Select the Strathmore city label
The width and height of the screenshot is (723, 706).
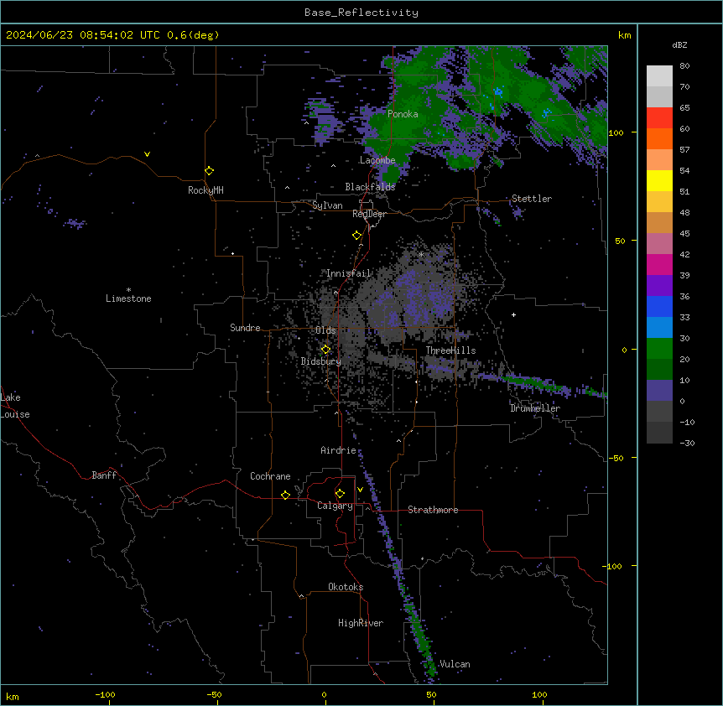[x=433, y=510]
